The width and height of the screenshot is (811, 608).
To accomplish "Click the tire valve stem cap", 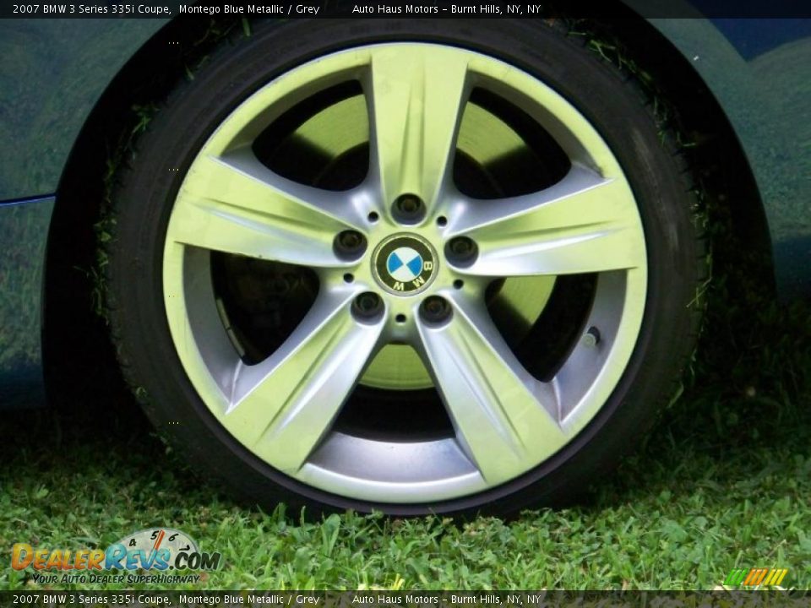I will 591,337.
